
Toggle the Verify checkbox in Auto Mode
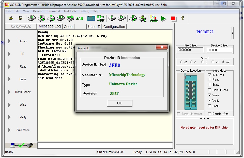pos(209,100)
